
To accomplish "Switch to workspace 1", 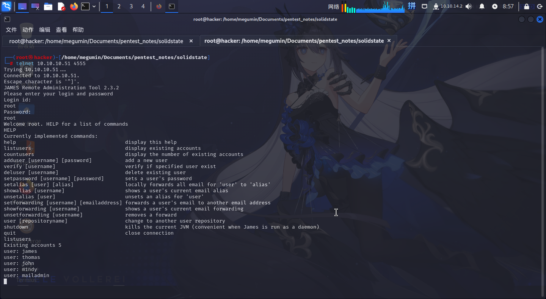I will pos(107,6).
